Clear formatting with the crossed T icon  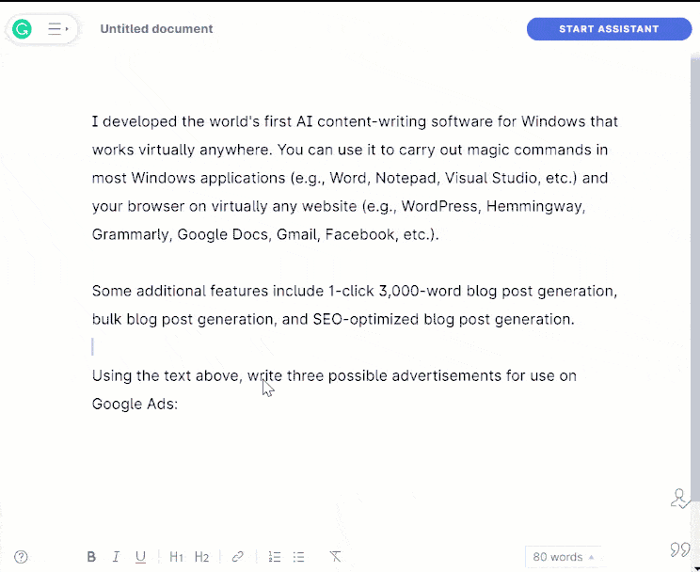coord(335,557)
